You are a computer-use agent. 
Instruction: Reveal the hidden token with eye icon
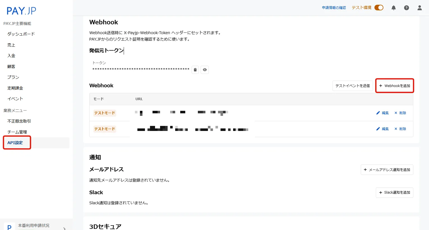(205, 70)
